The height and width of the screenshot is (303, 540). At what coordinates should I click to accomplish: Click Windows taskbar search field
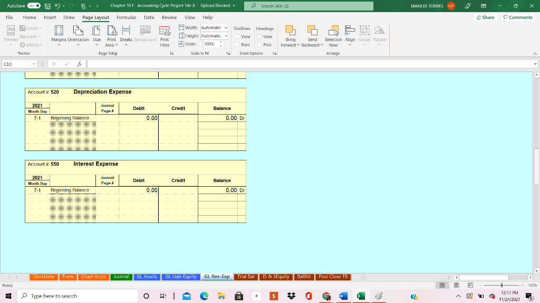pyautogui.click(x=78, y=296)
